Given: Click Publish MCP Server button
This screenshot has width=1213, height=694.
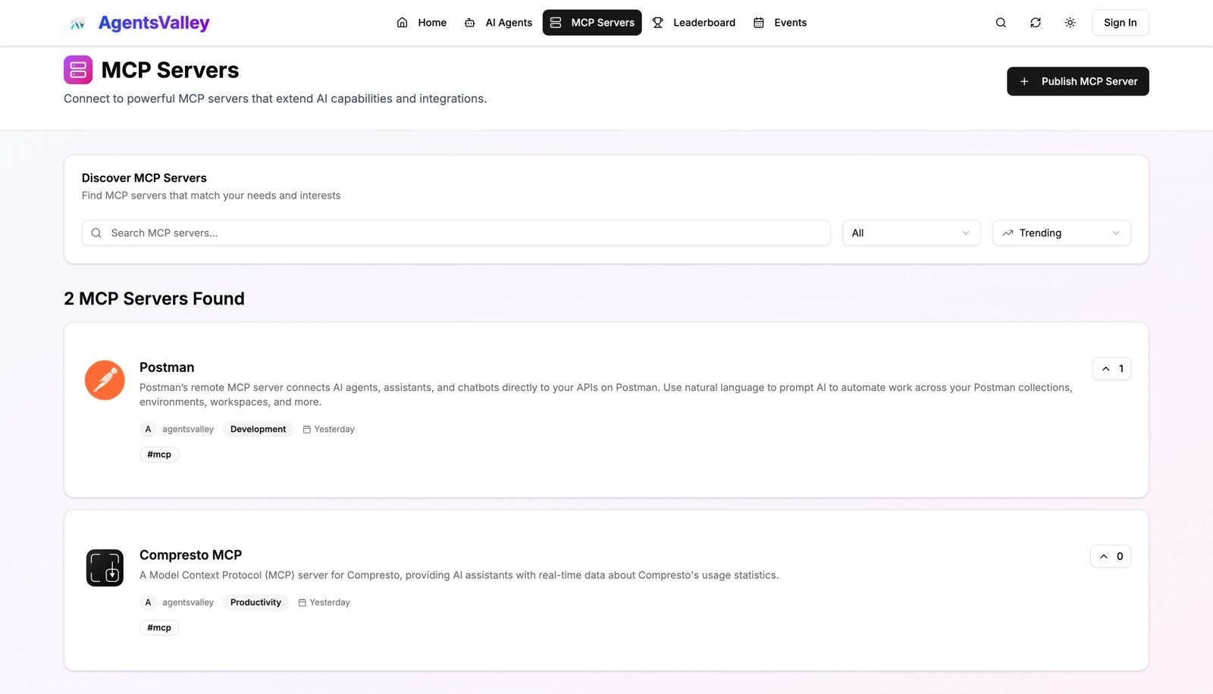Looking at the screenshot, I should (x=1078, y=82).
